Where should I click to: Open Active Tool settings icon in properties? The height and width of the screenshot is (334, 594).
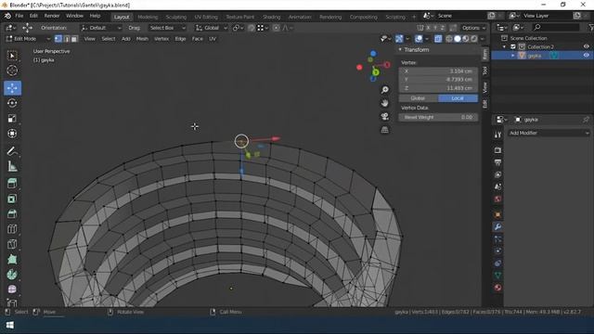497,135
